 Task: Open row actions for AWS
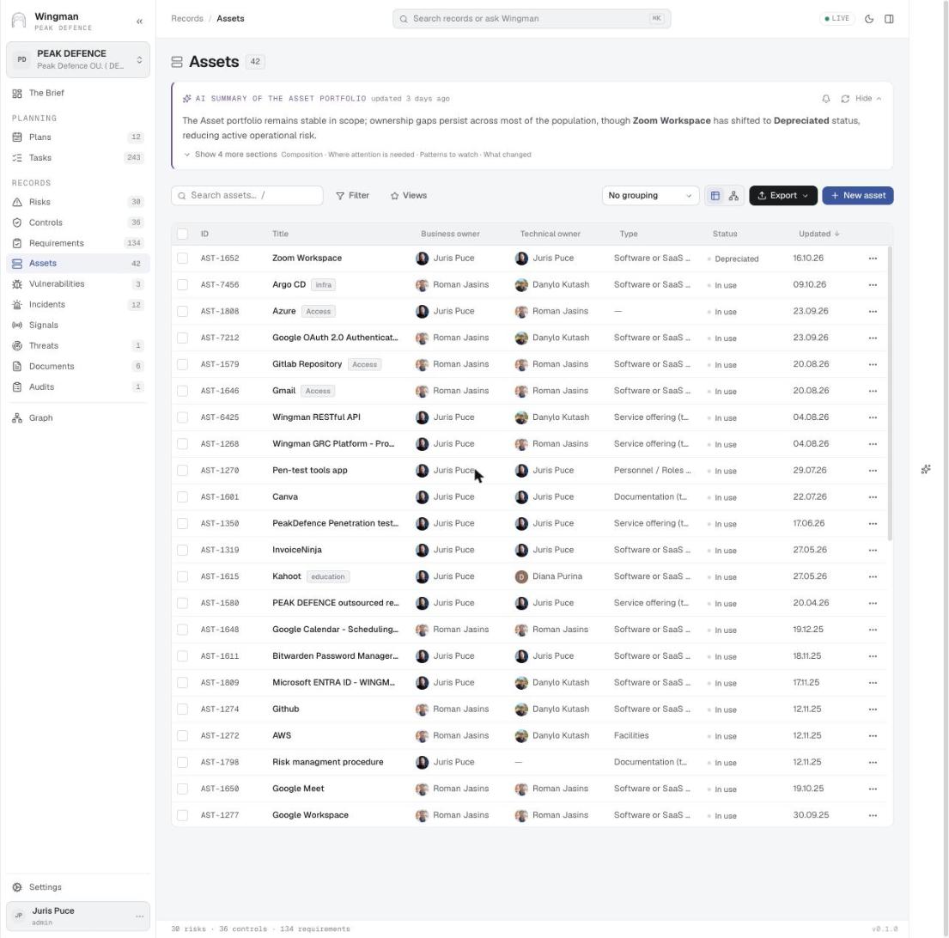coord(873,736)
